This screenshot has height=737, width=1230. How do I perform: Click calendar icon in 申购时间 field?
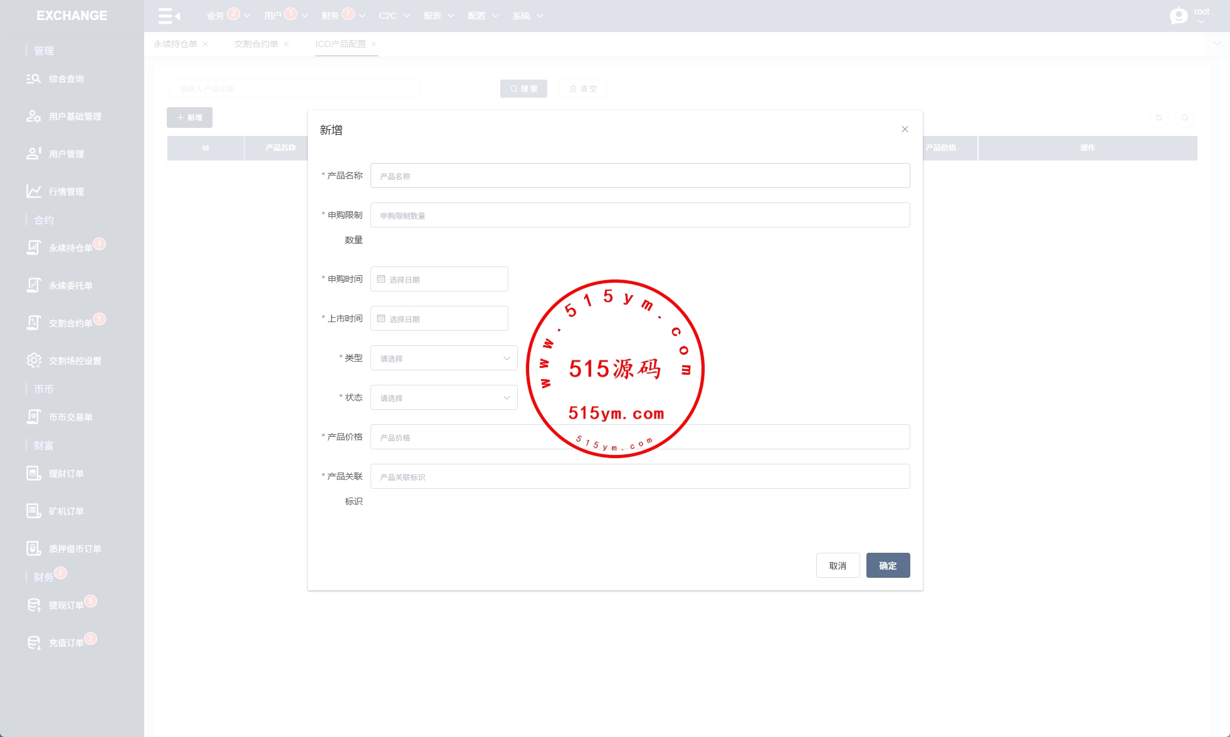click(381, 279)
